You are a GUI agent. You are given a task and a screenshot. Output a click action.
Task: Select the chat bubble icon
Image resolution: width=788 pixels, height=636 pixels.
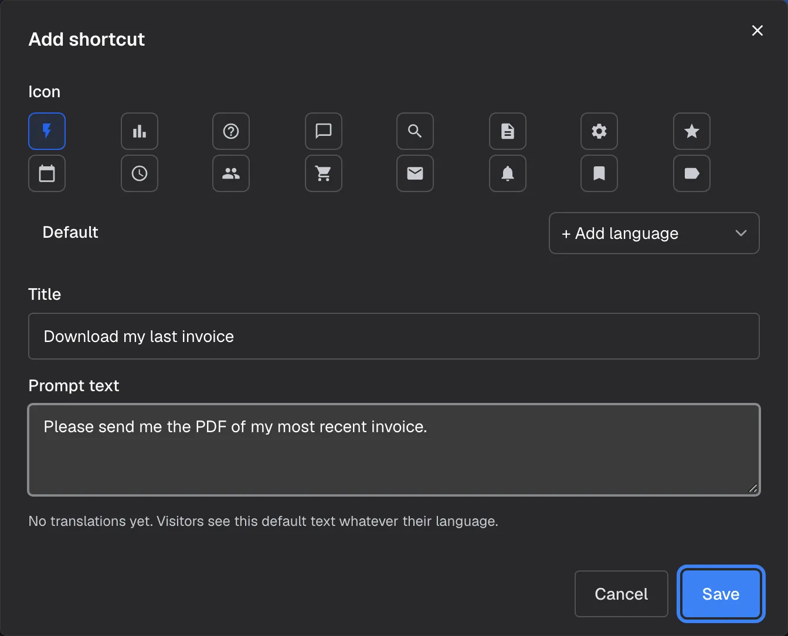click(324, 131)
